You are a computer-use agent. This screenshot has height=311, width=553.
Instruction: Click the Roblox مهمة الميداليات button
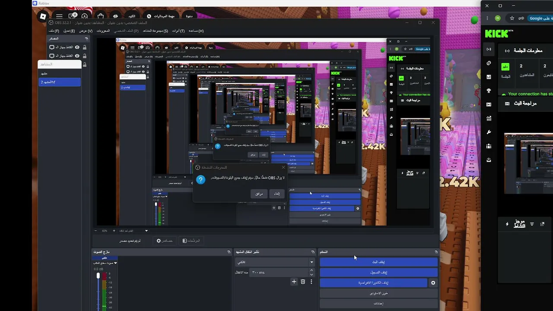(x=161, y=16)
